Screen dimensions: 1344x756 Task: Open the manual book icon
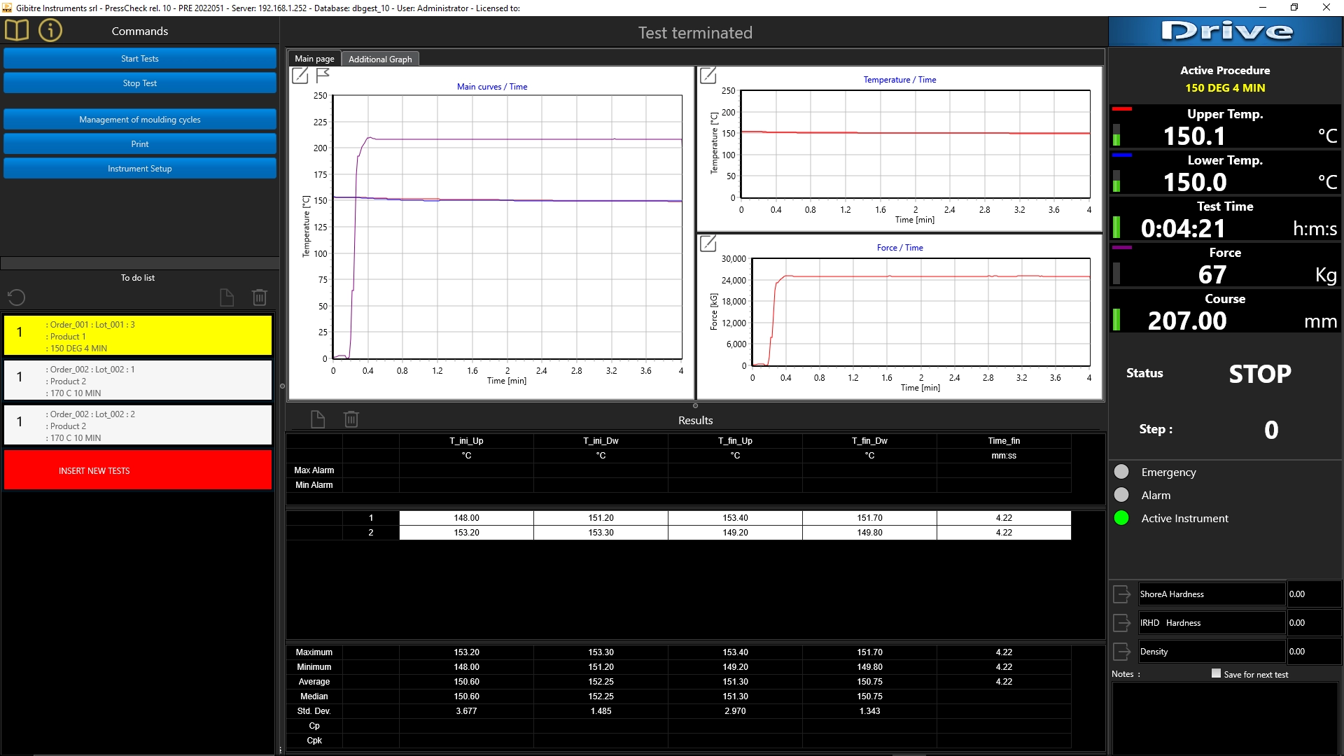[x=17, y=31]
